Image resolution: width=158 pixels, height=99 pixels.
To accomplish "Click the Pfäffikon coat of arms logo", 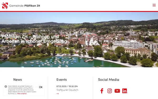I will (5, 6).
